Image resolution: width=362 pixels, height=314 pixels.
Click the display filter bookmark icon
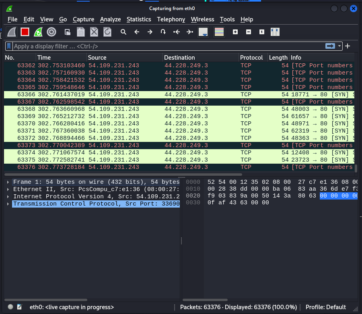(9, 46)
